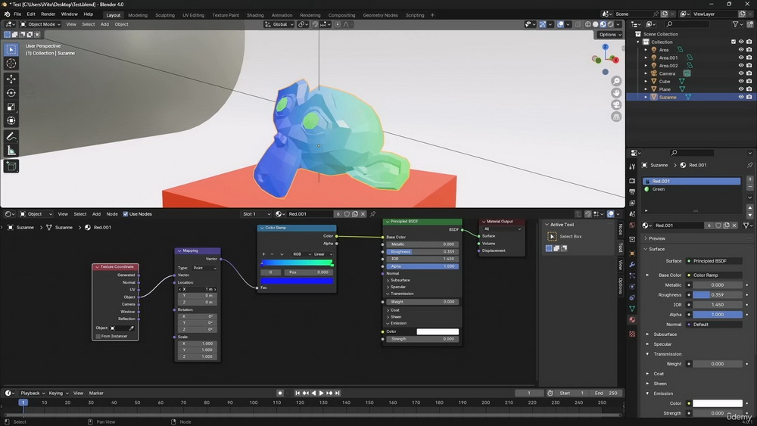This screenshot has width=757, height=426.
Task: Select the Move tool
Action: 11,79
